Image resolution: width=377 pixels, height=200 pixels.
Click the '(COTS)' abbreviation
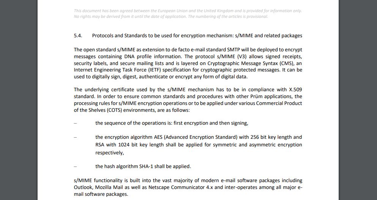[x=106, y=110]
